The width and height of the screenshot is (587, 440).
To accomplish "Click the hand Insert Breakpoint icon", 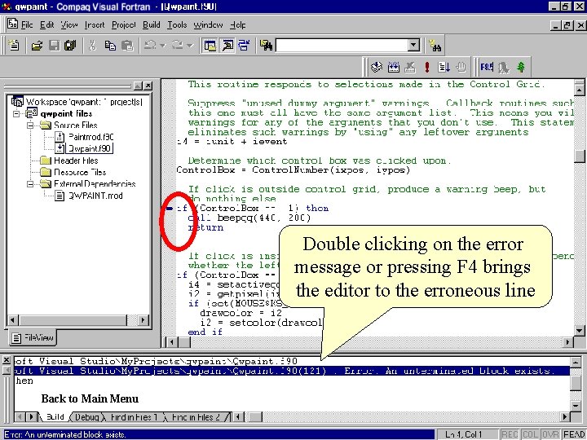I will tap(461, 67).
